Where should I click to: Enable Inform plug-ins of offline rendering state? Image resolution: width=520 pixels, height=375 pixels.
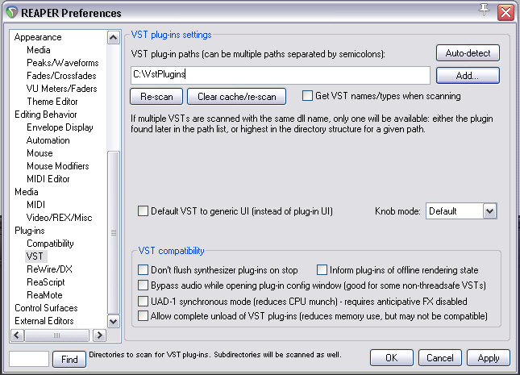[322, 270]
